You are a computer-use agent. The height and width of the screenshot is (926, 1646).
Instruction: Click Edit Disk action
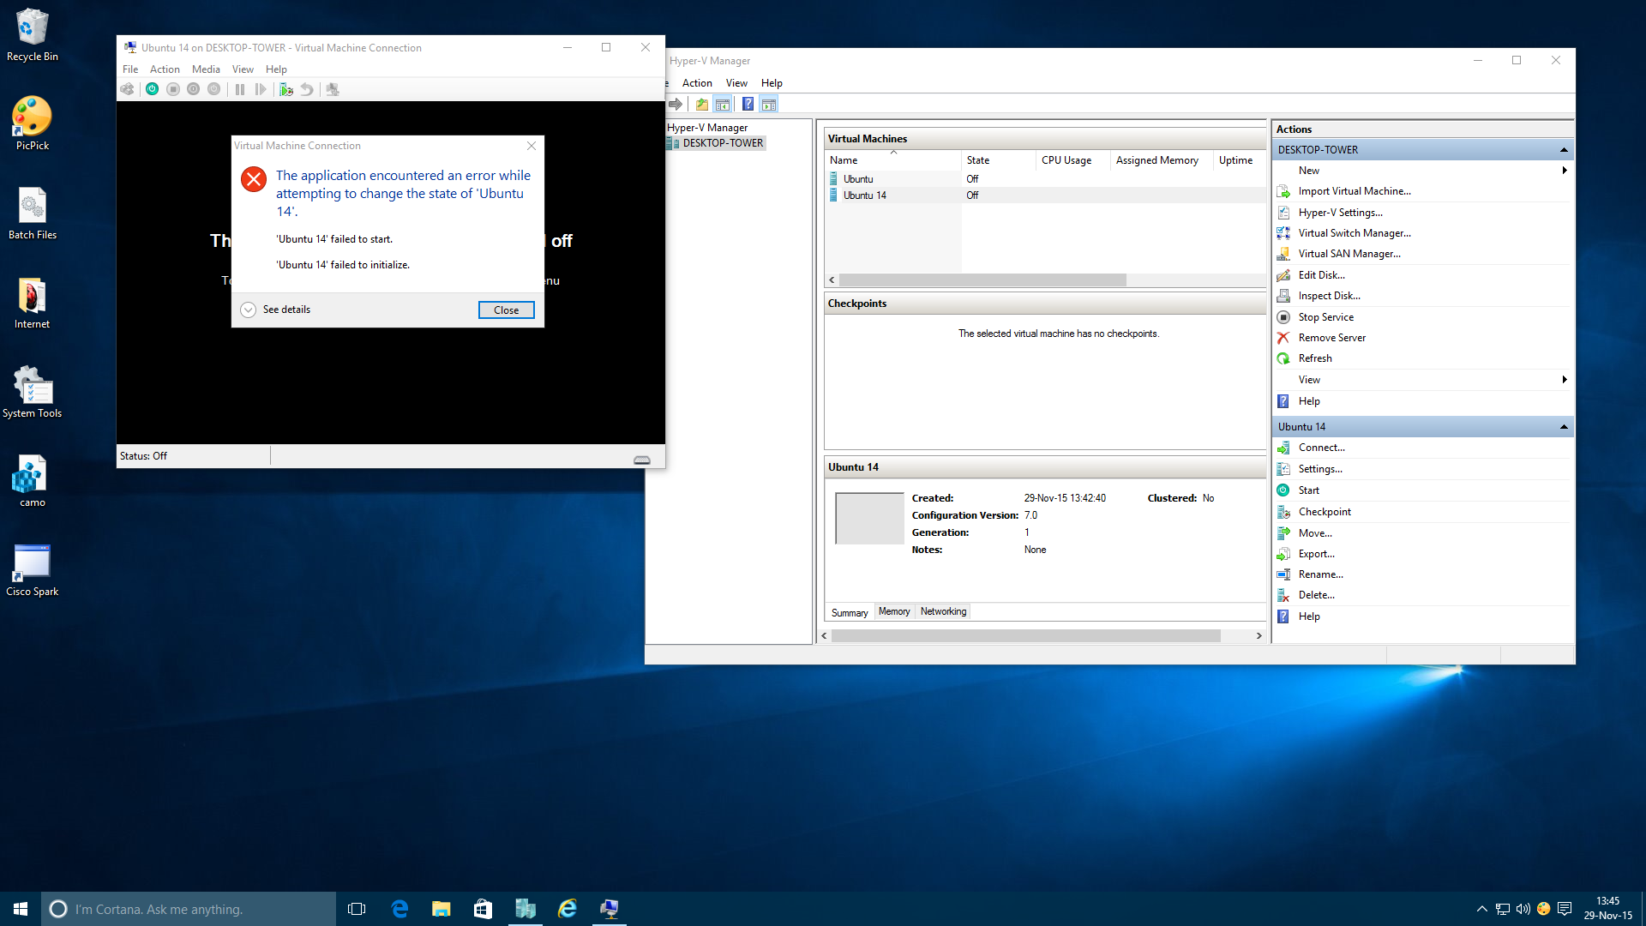click(x=1321, y=275)
